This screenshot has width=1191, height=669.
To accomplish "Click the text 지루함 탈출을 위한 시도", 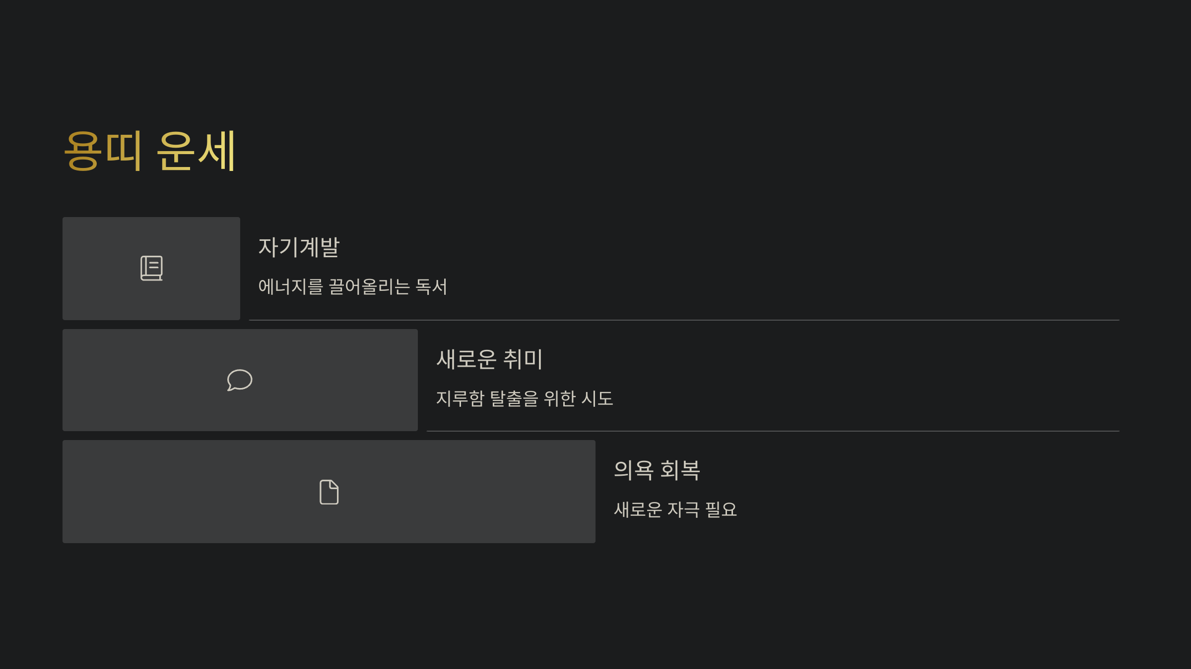I will tap(525, 398).
